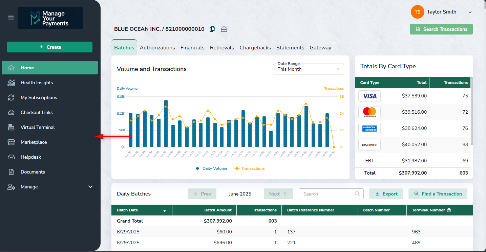Sort by Batch Date column arrow
This screenshot has width=486, height=252.
(165, 211)
